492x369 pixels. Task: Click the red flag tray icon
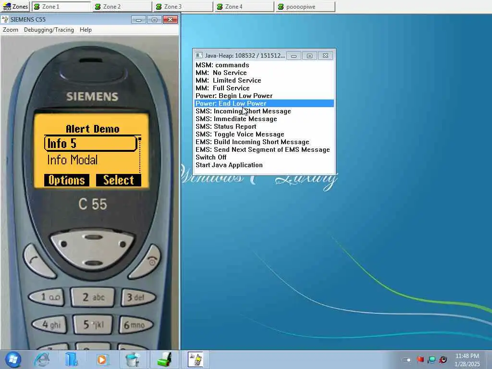(420, 359)
